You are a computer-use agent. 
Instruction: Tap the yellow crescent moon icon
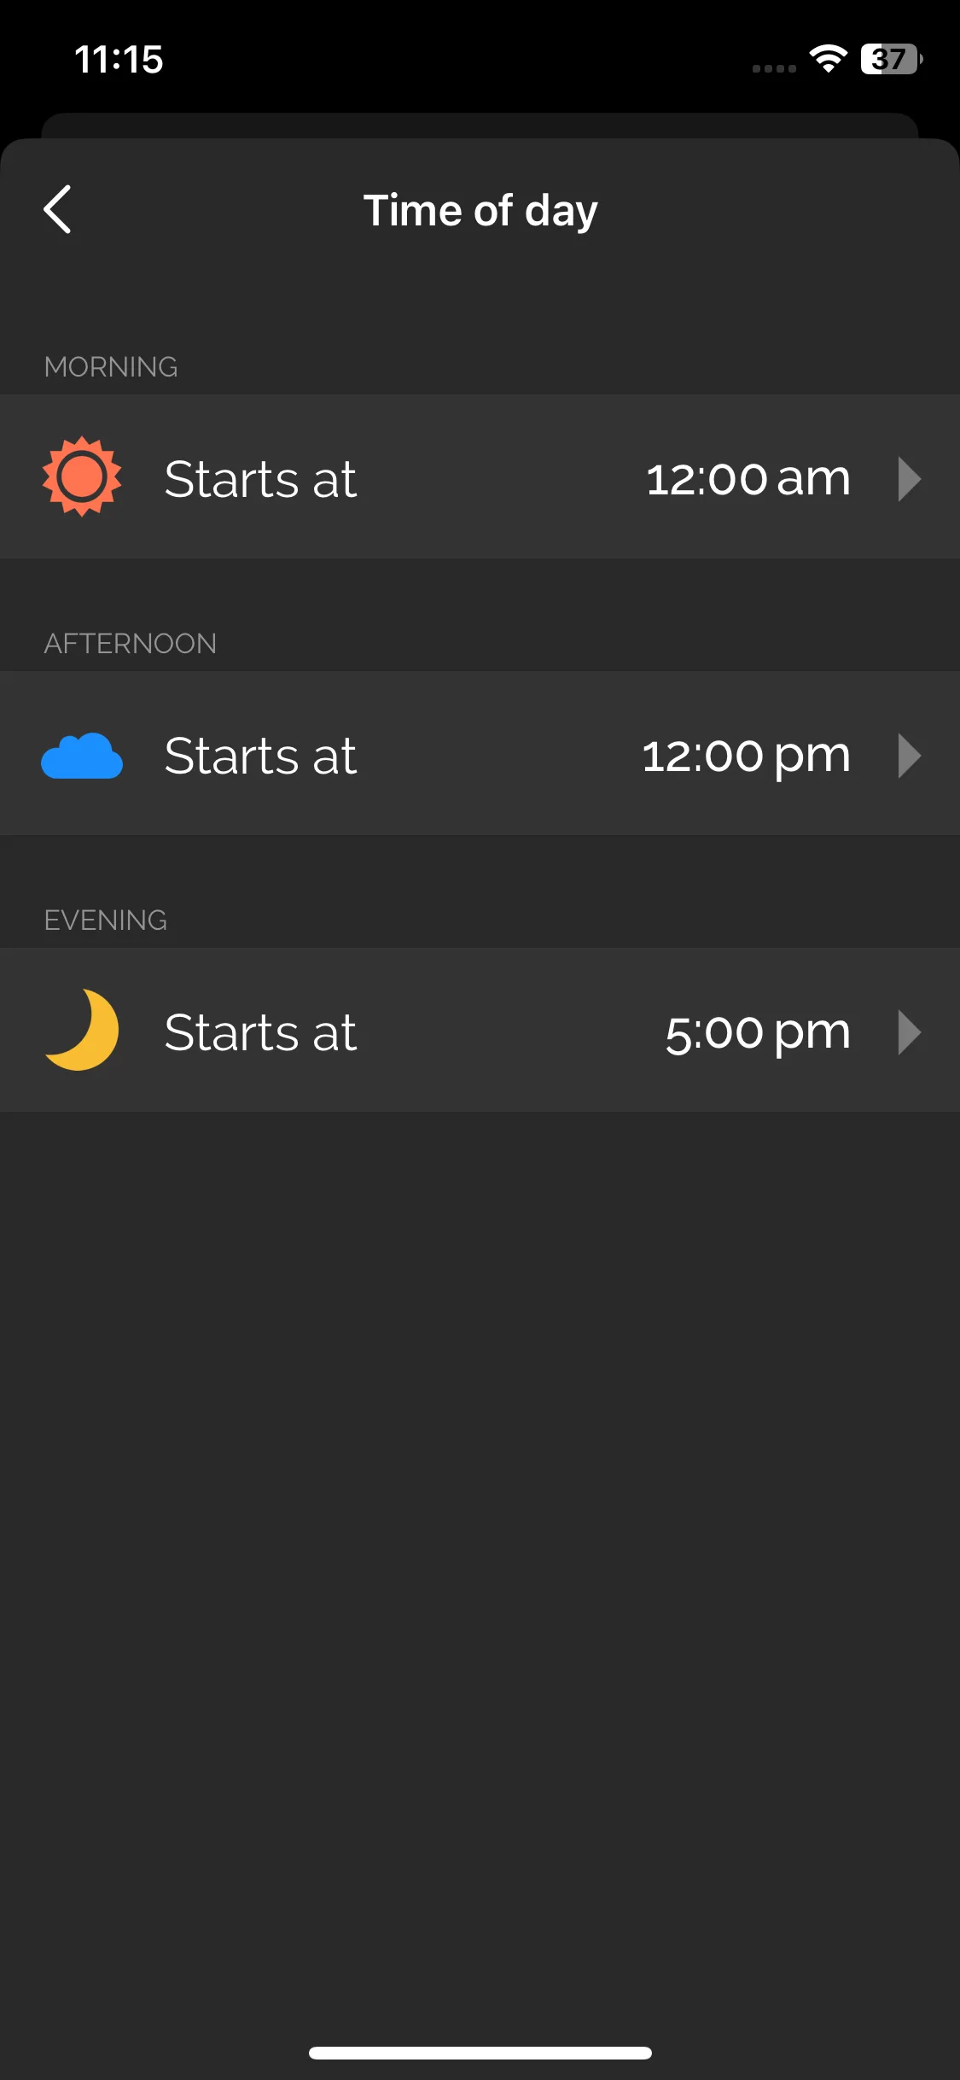pyautogui.click(x=82, y=1030)
